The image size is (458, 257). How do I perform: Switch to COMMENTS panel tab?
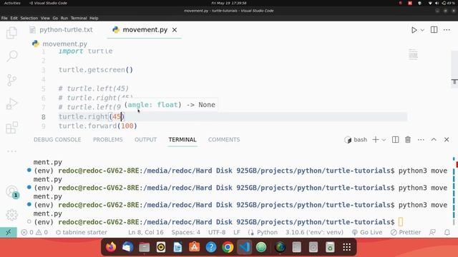(x=224, y=140)
